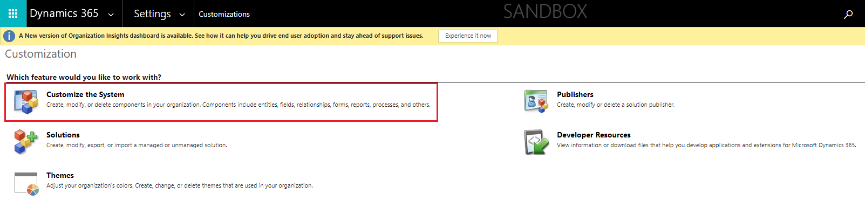The image size is (865, 214).
Task: Open the Developer Resources link
Action: coord(594,135)
